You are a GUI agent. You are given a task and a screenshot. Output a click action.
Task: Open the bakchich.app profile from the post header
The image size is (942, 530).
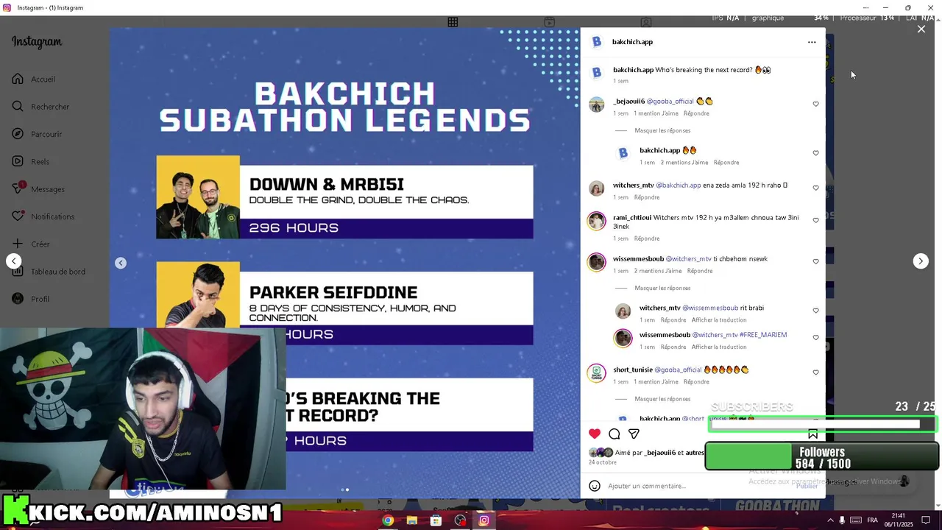click(632, 42)
